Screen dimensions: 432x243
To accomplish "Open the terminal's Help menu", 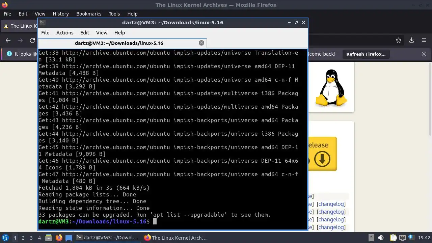I will [119, 32].
